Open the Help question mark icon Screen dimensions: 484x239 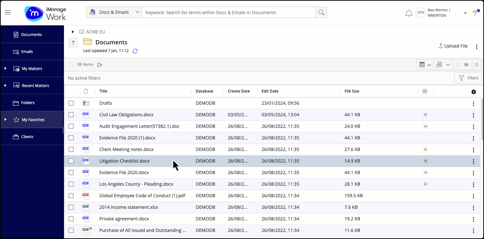click(x=476, y=13)
